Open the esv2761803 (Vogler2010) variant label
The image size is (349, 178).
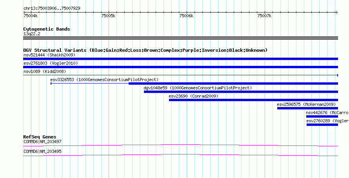51,63
